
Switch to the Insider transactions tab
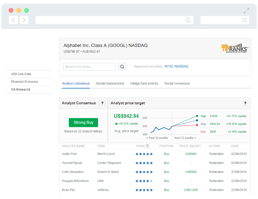tap(110, 83)
